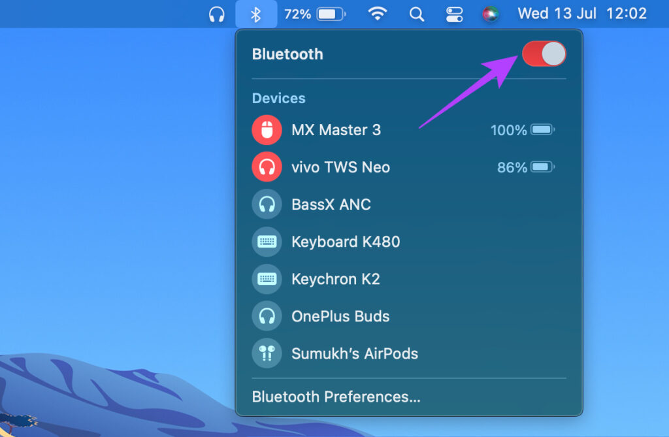Open the clock showing Wed 13 Jul
This screenshot has height=437, width=669.
coord(556,13)
